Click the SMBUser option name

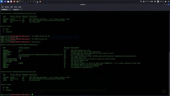[5, 67]
